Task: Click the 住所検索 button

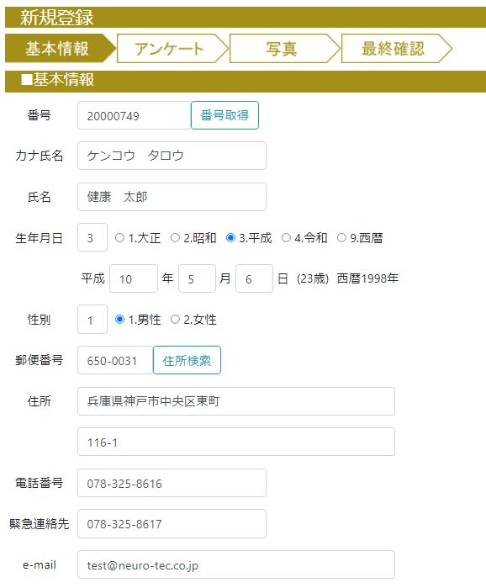Action: click(187, 360)
